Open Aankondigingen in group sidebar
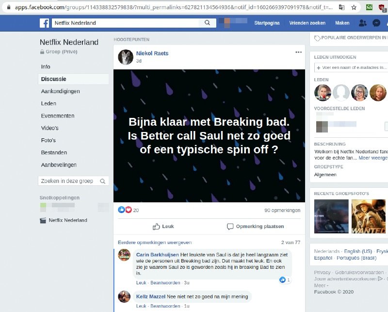The height and width of the screenshot is (312, 388). click(x=60, y=91)
